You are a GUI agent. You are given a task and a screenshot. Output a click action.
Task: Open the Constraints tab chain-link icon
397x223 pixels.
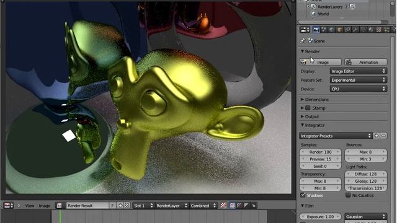click(x=347, y=30)
